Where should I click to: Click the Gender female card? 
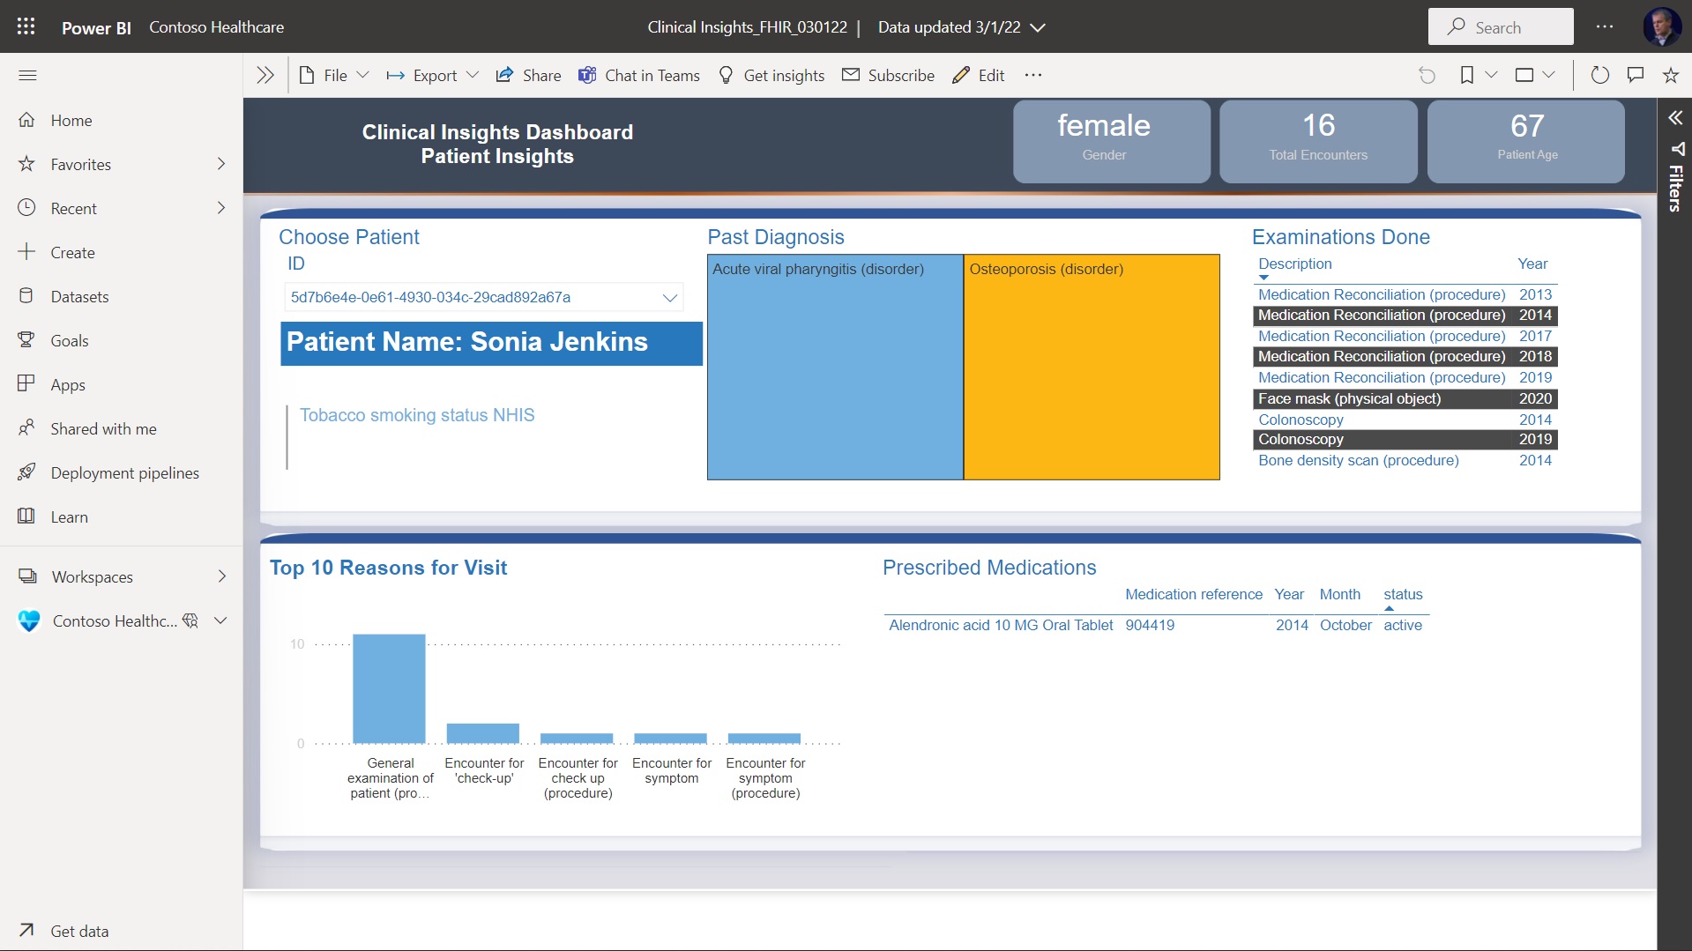click(1111, 141)
